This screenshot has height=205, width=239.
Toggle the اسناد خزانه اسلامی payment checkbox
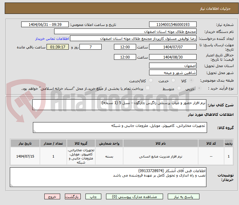point(148,88)
